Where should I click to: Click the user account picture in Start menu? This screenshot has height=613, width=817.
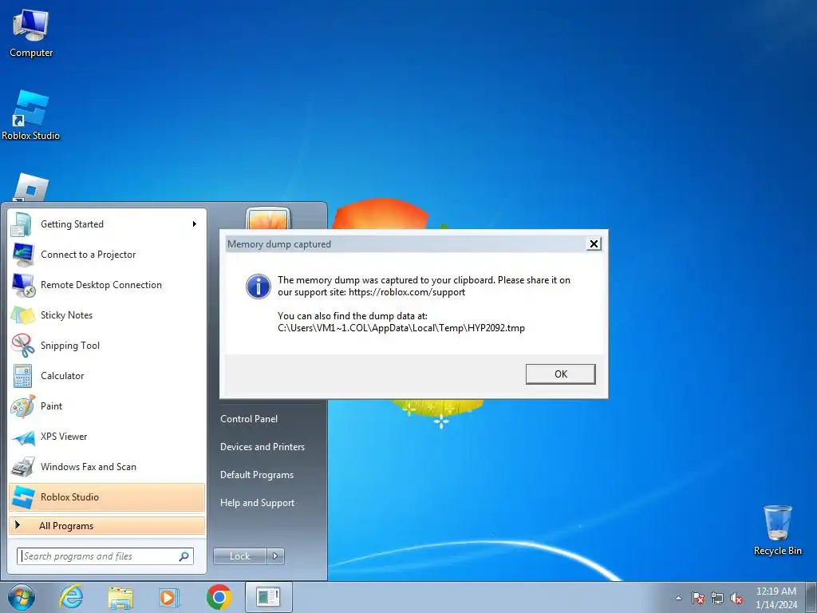tap(268, 218)
